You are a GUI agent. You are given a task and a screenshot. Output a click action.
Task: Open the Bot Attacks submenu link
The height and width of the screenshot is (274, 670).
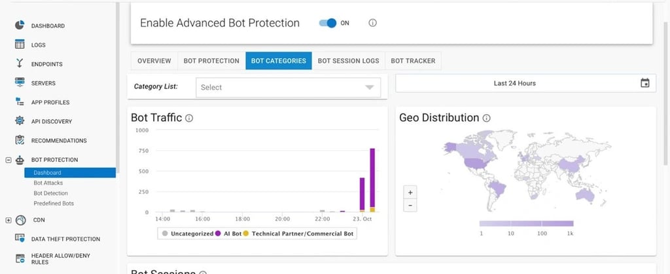click(48, 183)
